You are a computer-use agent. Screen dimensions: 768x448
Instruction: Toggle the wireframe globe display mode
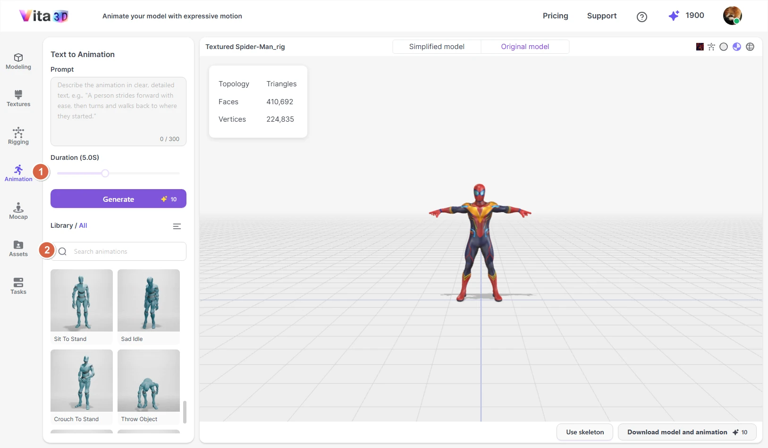tap(750, 47)
